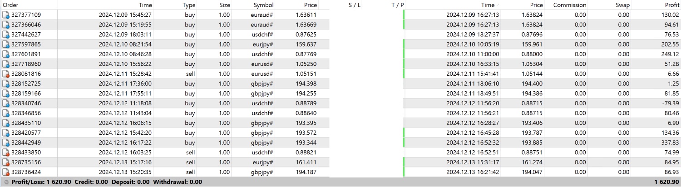Click the S / L column header

click(x=355, y=5)
